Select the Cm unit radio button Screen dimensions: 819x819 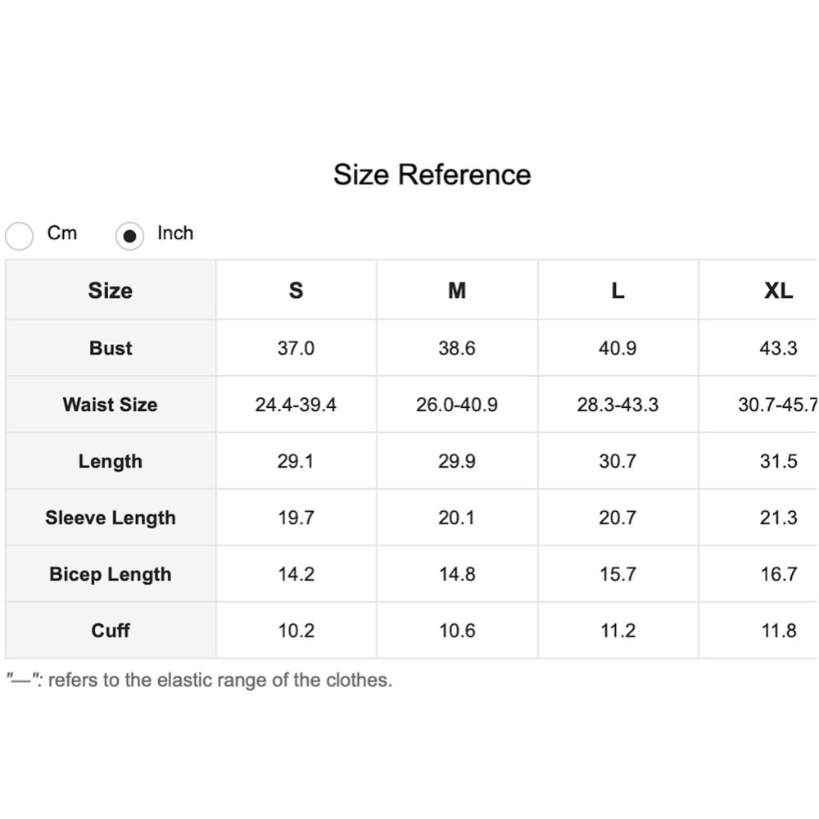pos(20,236)
